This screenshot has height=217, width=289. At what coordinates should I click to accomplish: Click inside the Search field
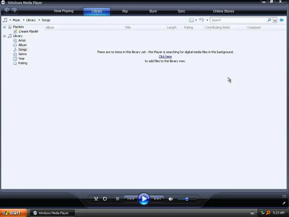pos(239,20)
